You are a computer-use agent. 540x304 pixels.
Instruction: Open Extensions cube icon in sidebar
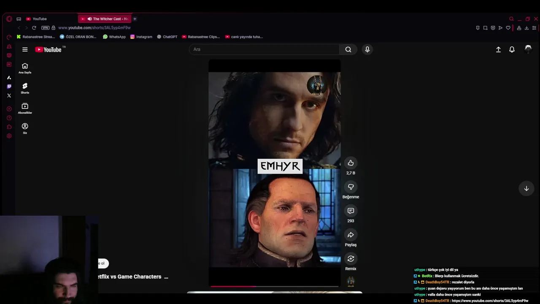point(9,127)
